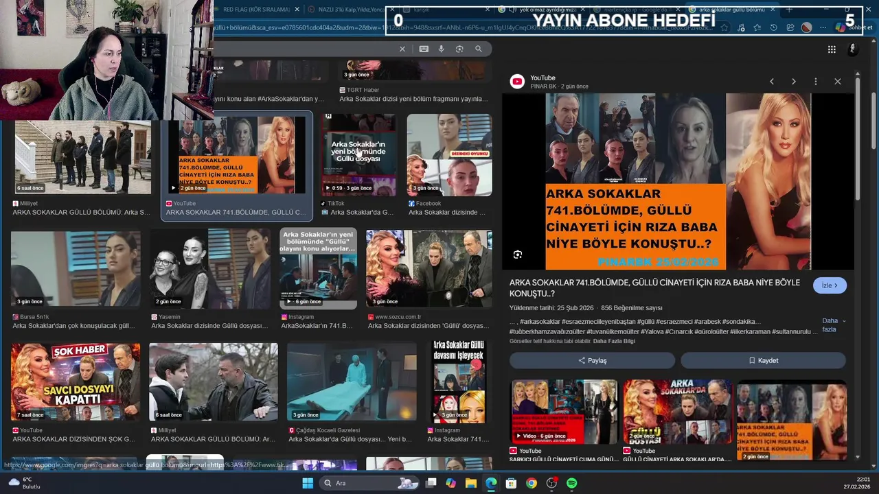
Task: Open ŞOK HABER SAVCI DOSYAYI KAPATTI thumbnail
Action: pos(76,382)
